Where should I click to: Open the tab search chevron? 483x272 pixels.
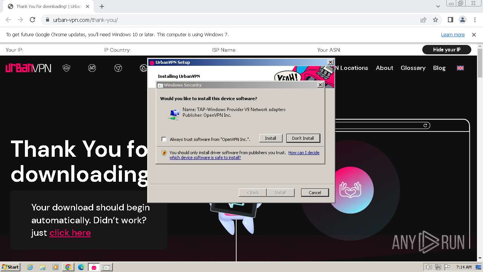click(x=438, y=6)
